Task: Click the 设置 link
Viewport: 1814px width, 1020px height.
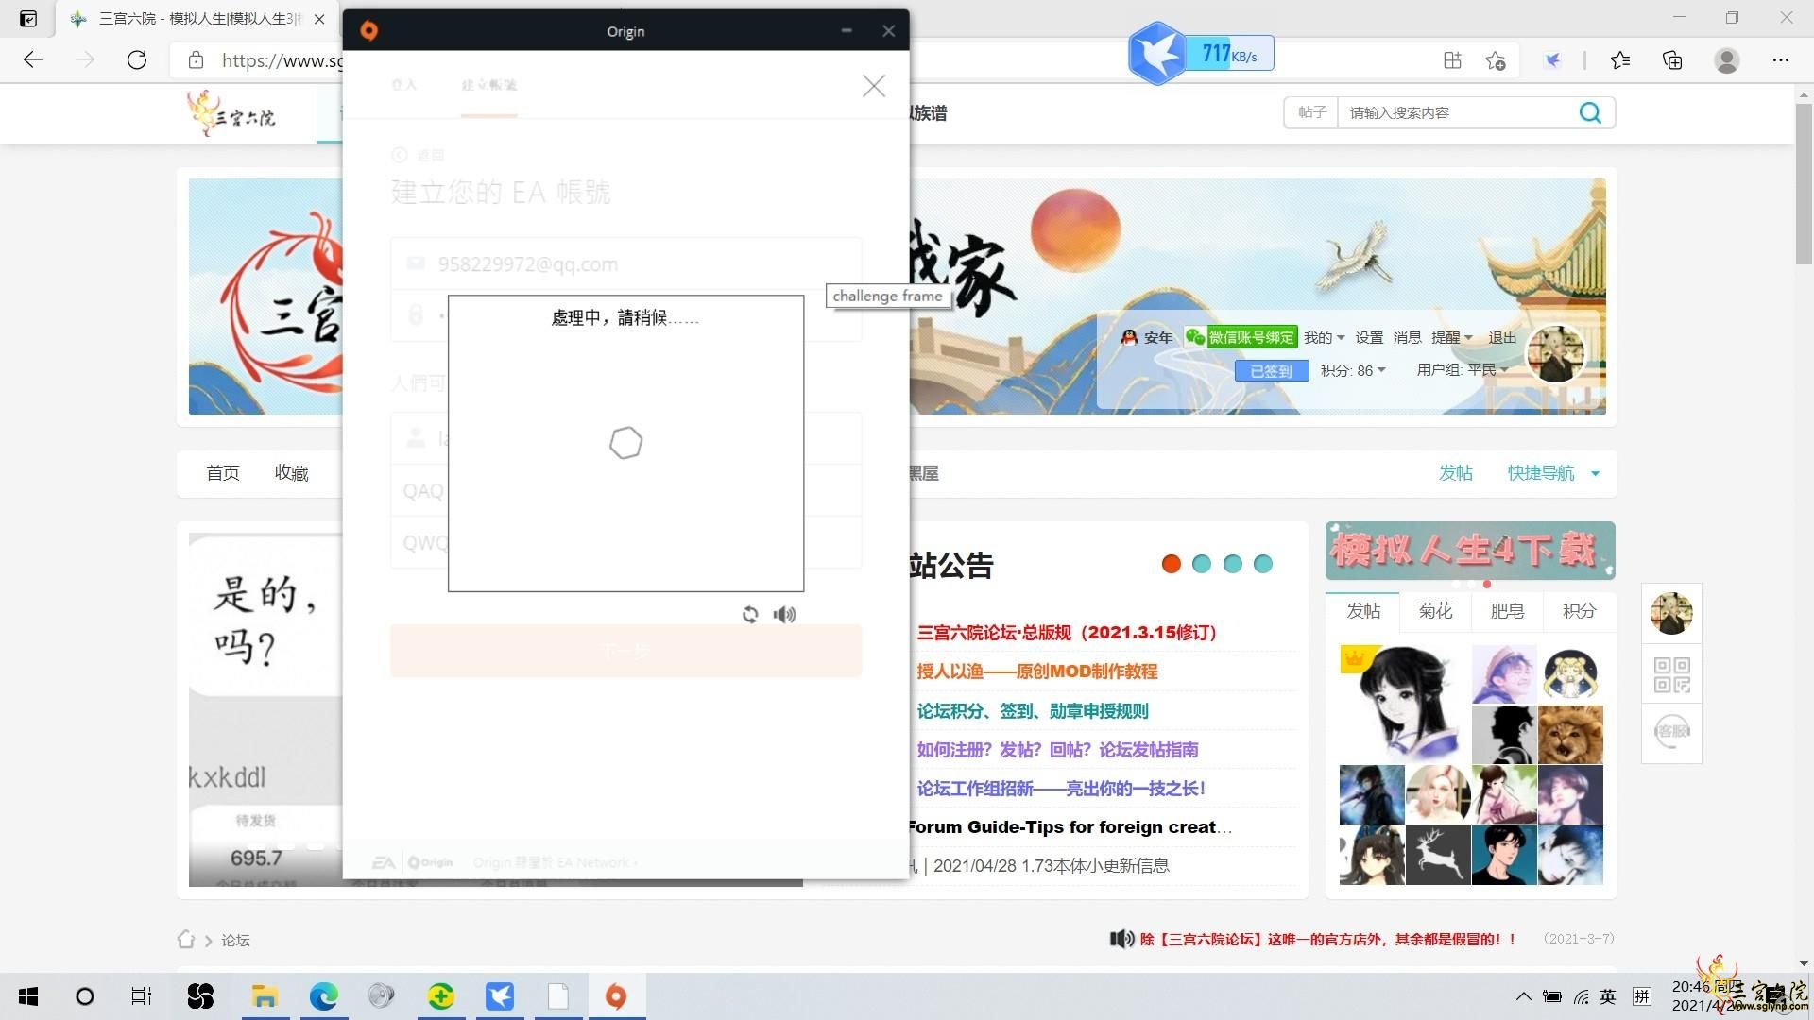Action: [1369, 338]
